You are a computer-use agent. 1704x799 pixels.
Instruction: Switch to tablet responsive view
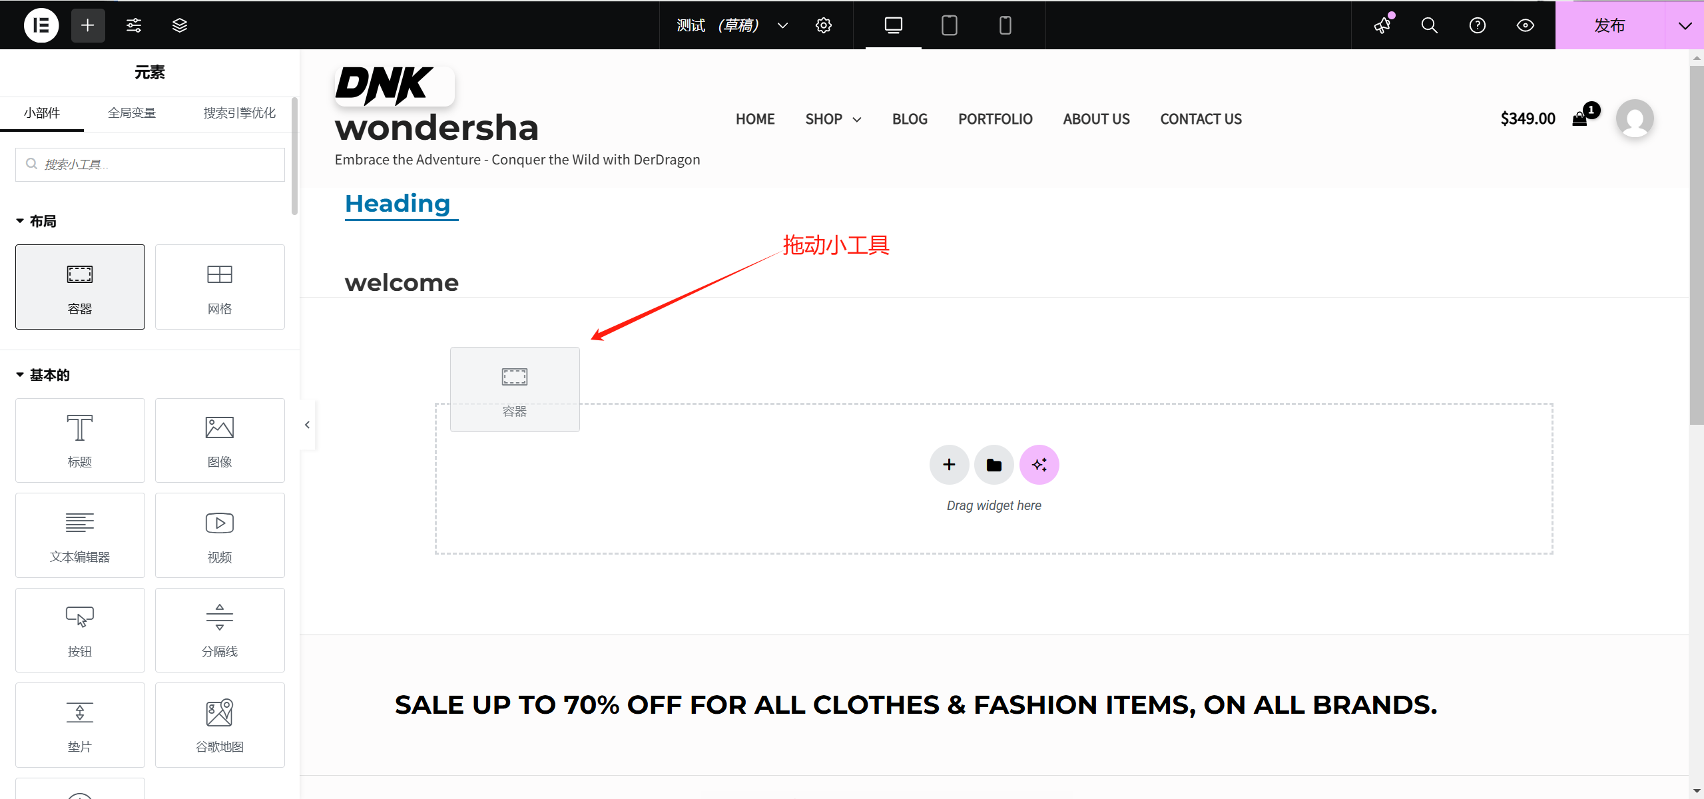coord(949,25)
